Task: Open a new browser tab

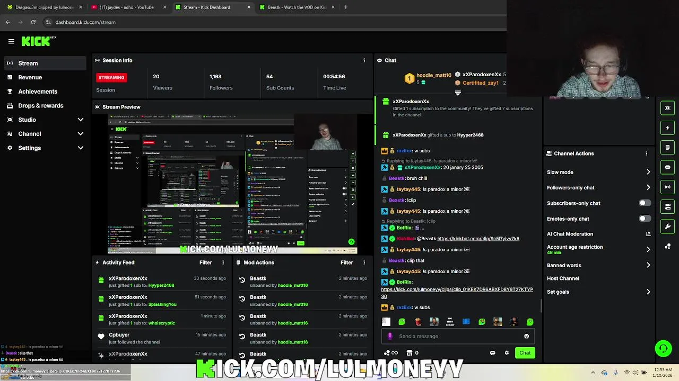Action: [345, 7]
